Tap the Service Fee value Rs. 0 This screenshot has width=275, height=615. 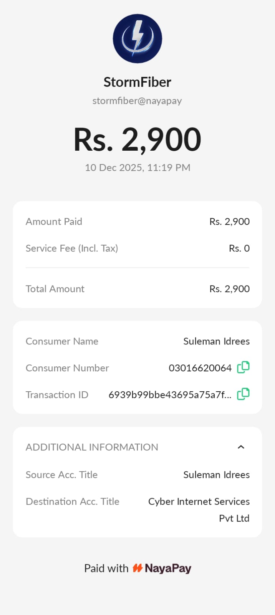tap(239, 248)
